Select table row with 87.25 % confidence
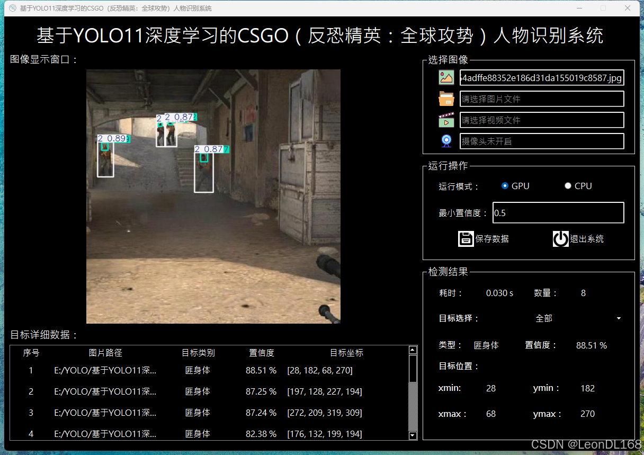The image size is (644, 455). [x=209, y=391]
